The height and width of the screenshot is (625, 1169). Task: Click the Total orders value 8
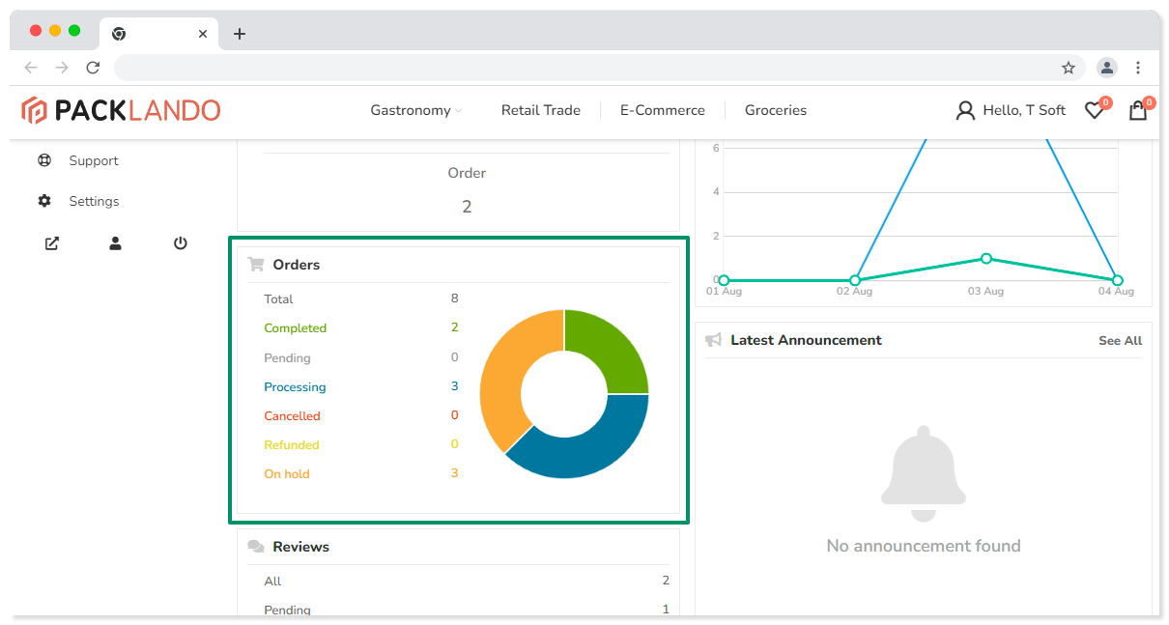(454, 298)
